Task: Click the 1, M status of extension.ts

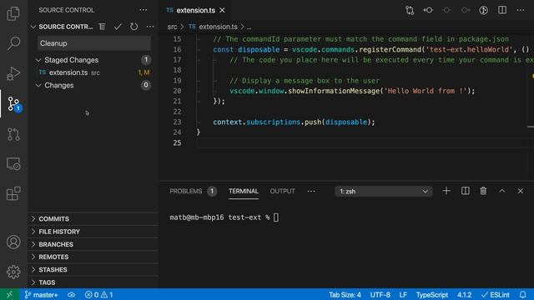Action: point(144,72)
